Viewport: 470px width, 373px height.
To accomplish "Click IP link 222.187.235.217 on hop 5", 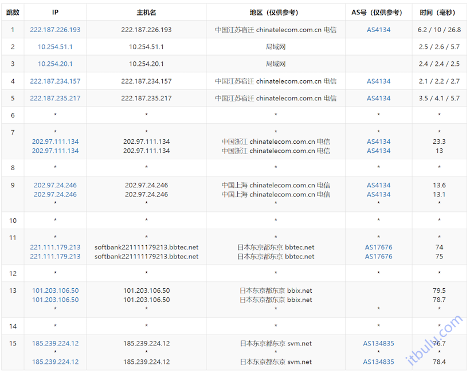I will [x=55, y=98].
